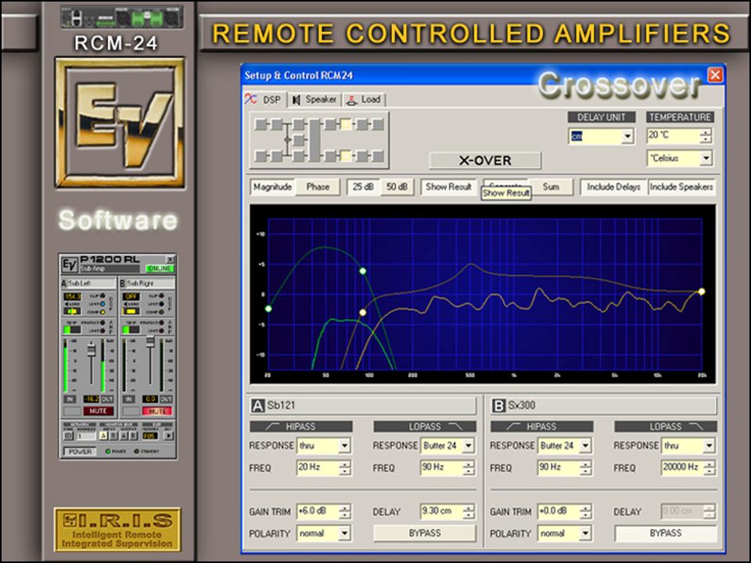Click the ID button in the amplifier panel

pyautogui.click(x=68, y=436)
